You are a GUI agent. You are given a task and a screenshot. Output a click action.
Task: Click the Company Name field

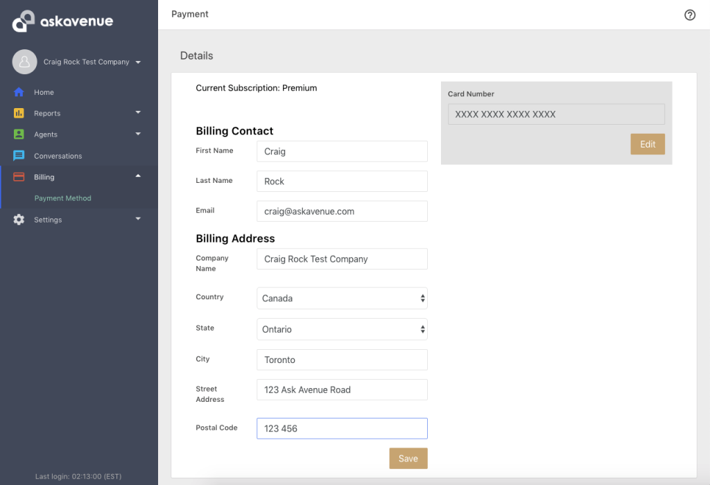pyautogui.click(x=342, y=259)
